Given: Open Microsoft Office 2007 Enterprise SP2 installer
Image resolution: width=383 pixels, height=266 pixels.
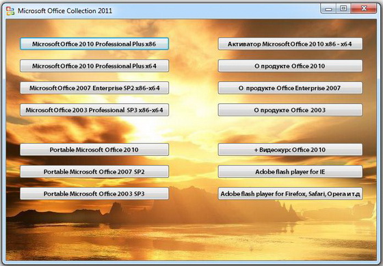Looking at the screenshot, I should 94,88.
